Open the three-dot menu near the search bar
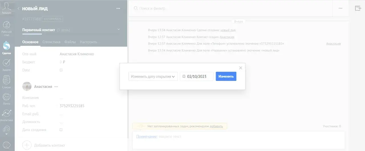The width and height of the screenshot is (365, 151). click(x=340, y=9)
